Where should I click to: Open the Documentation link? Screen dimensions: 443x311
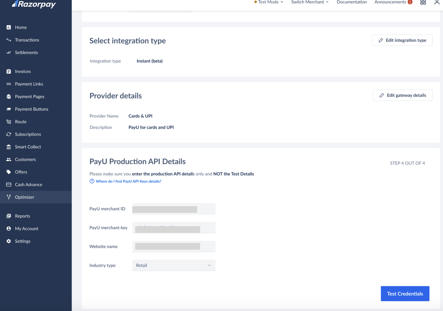tap(352, 2)
